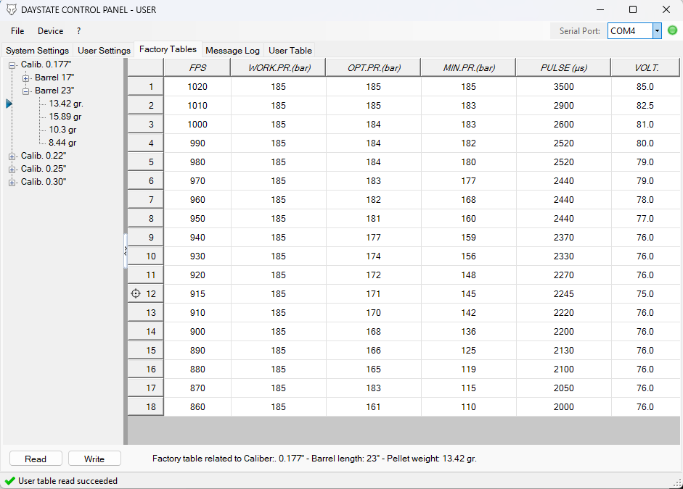Click the min pressure cell showing 110
The image size is (683, 489).
(x=468, y=407)
